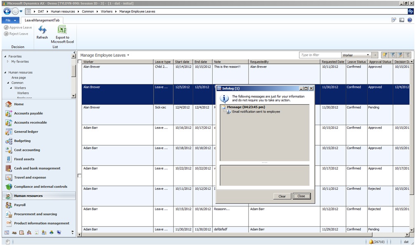Click the Refresh icon in the ribbon
416x245 pixels.
point(42,30)
